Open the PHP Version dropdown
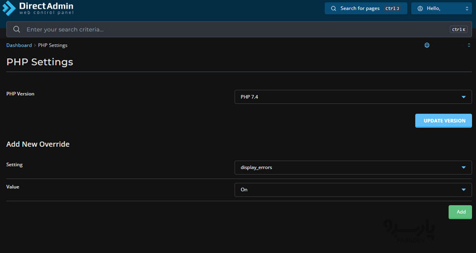The image size is (476, 253). point(353,97)
